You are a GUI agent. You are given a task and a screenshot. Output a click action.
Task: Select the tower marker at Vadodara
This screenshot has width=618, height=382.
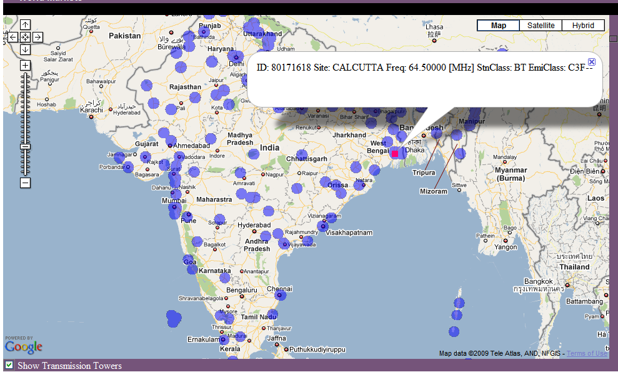[x=179, y=157]
